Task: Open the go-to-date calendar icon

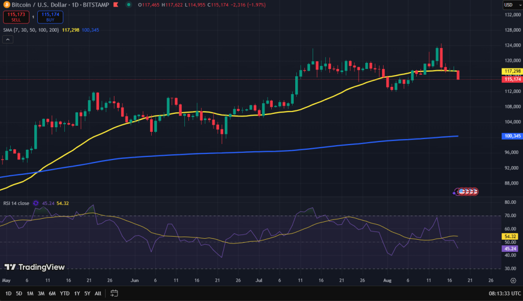Action: [114, 293]
